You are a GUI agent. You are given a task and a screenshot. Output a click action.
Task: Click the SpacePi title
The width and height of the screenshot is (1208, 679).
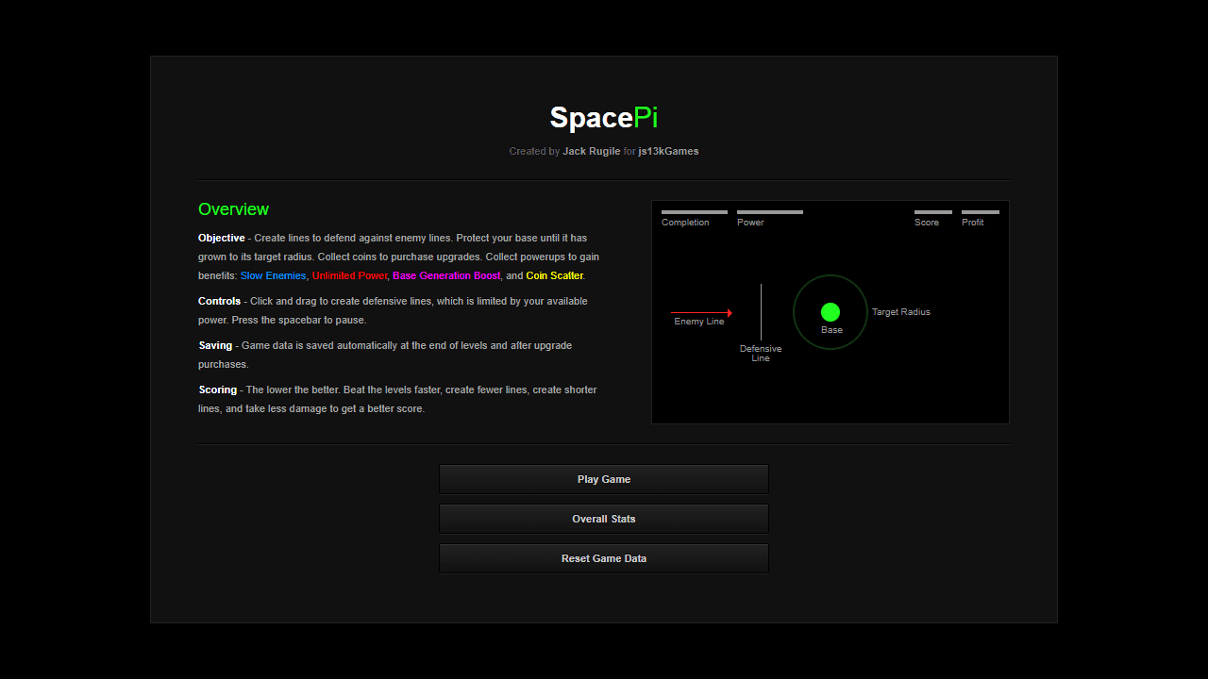click(x=604, y=118)
